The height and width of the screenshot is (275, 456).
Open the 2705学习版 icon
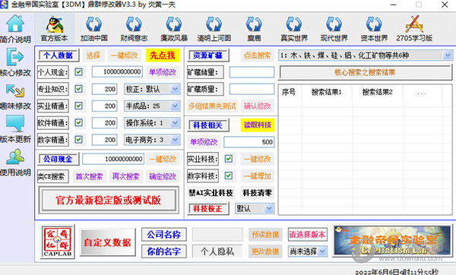(414, 24)
